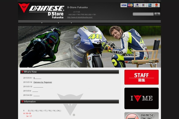Click the red '15~19' notice text

pyautogui.click(x=27, y=113)
